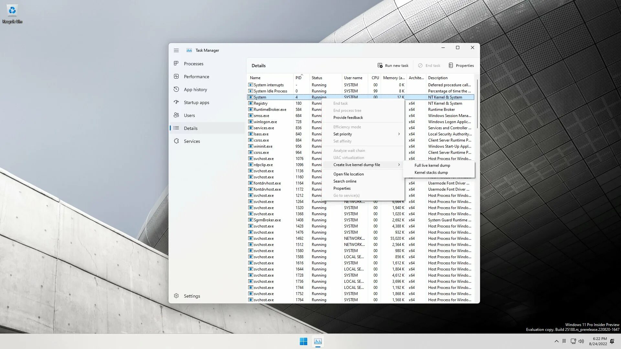Open the Windows Start button

click(303, 341)
